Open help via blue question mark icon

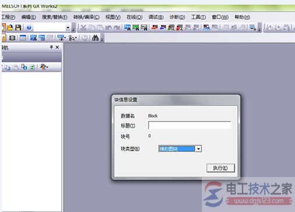pyautogui.click(x=29, y=28)
